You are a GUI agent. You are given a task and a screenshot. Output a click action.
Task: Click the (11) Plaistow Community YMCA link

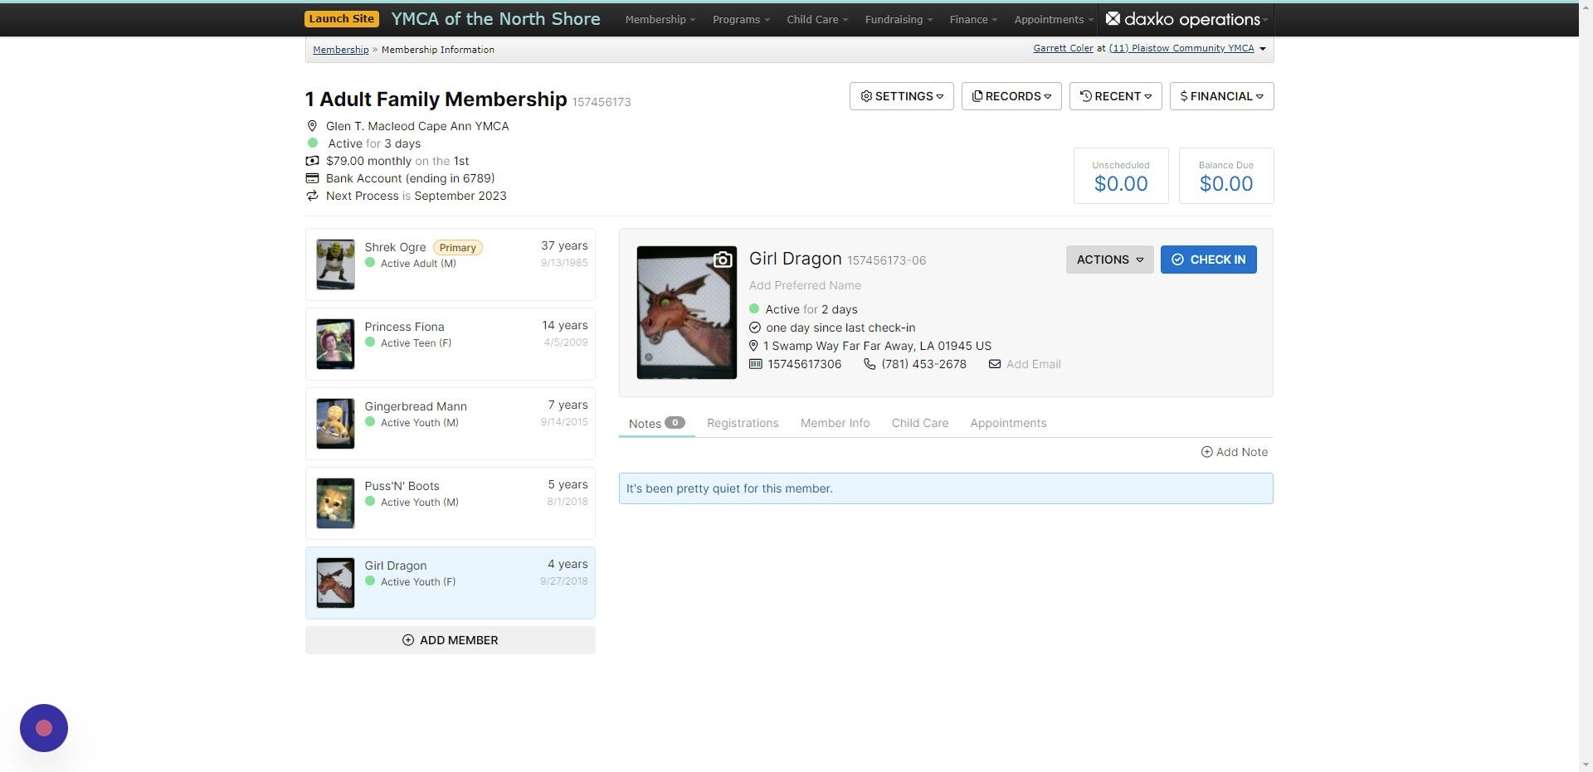pyautogui.click(x=1181, y=48)
